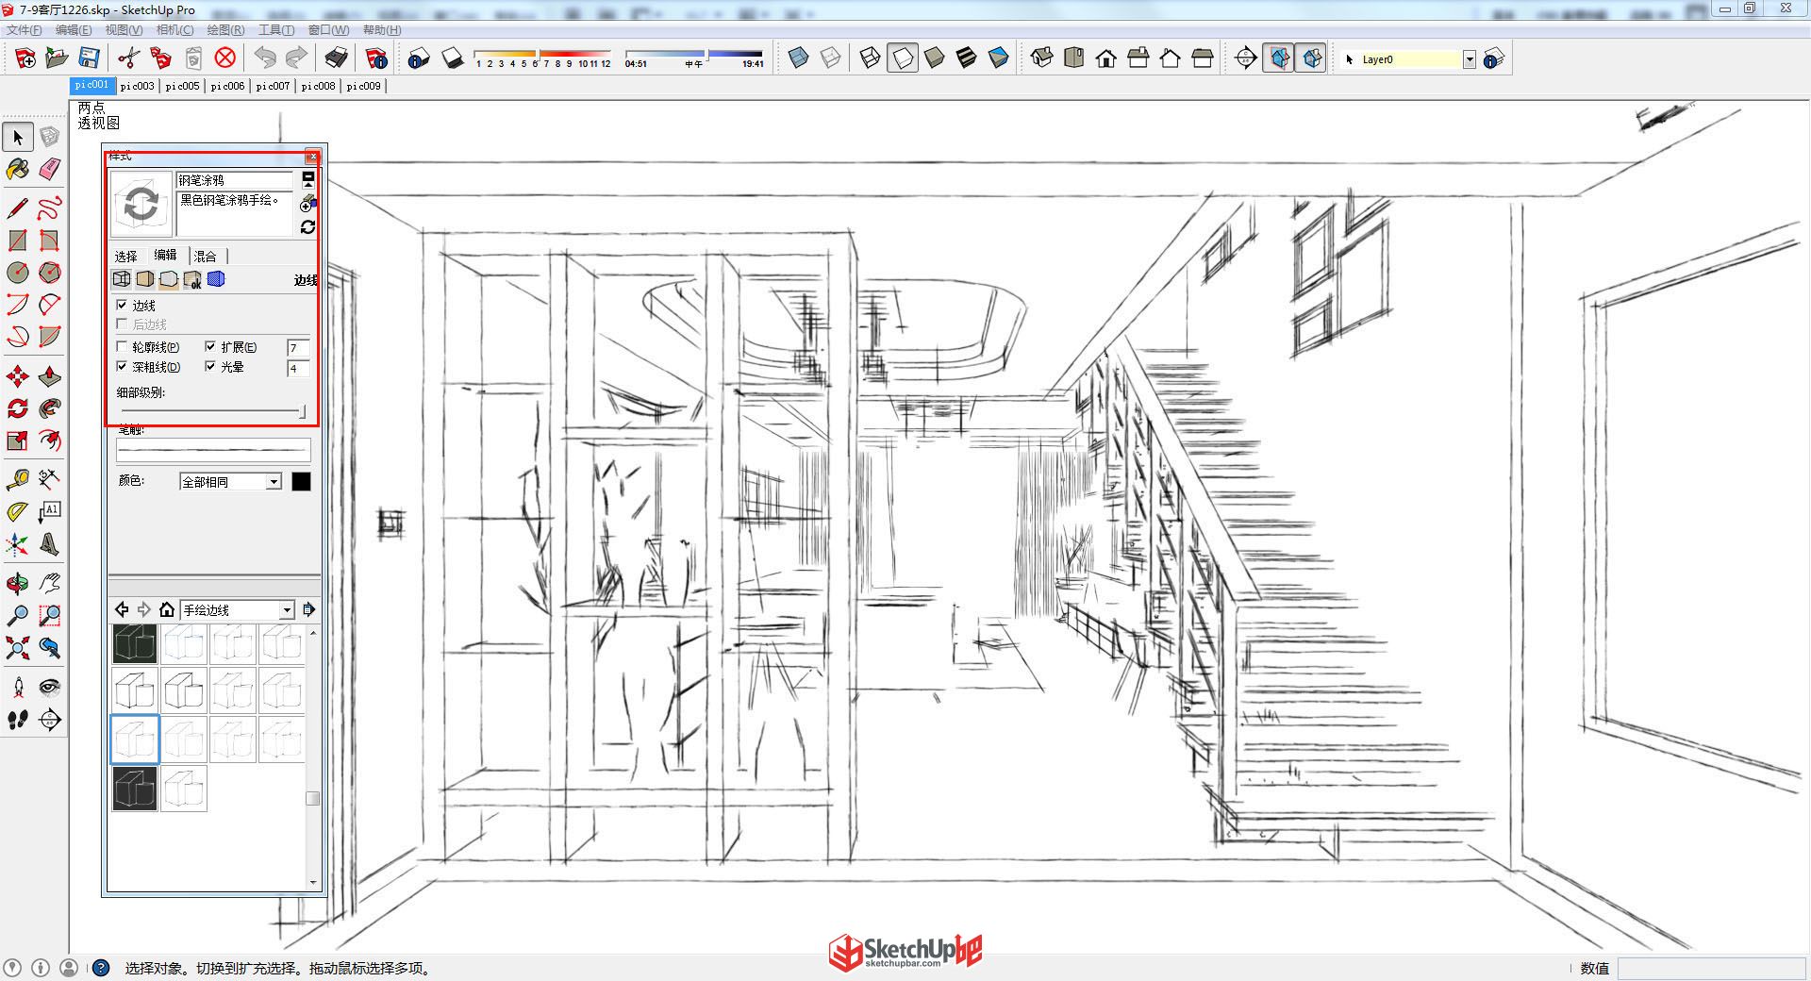
Task: Enable the 轮廓线 profiles checkbox
Action: coord(122,346)
